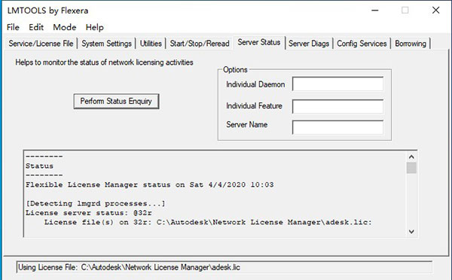Click the '[Detecting lmgrd processes...]' line
452x280 pixels.
96,203
